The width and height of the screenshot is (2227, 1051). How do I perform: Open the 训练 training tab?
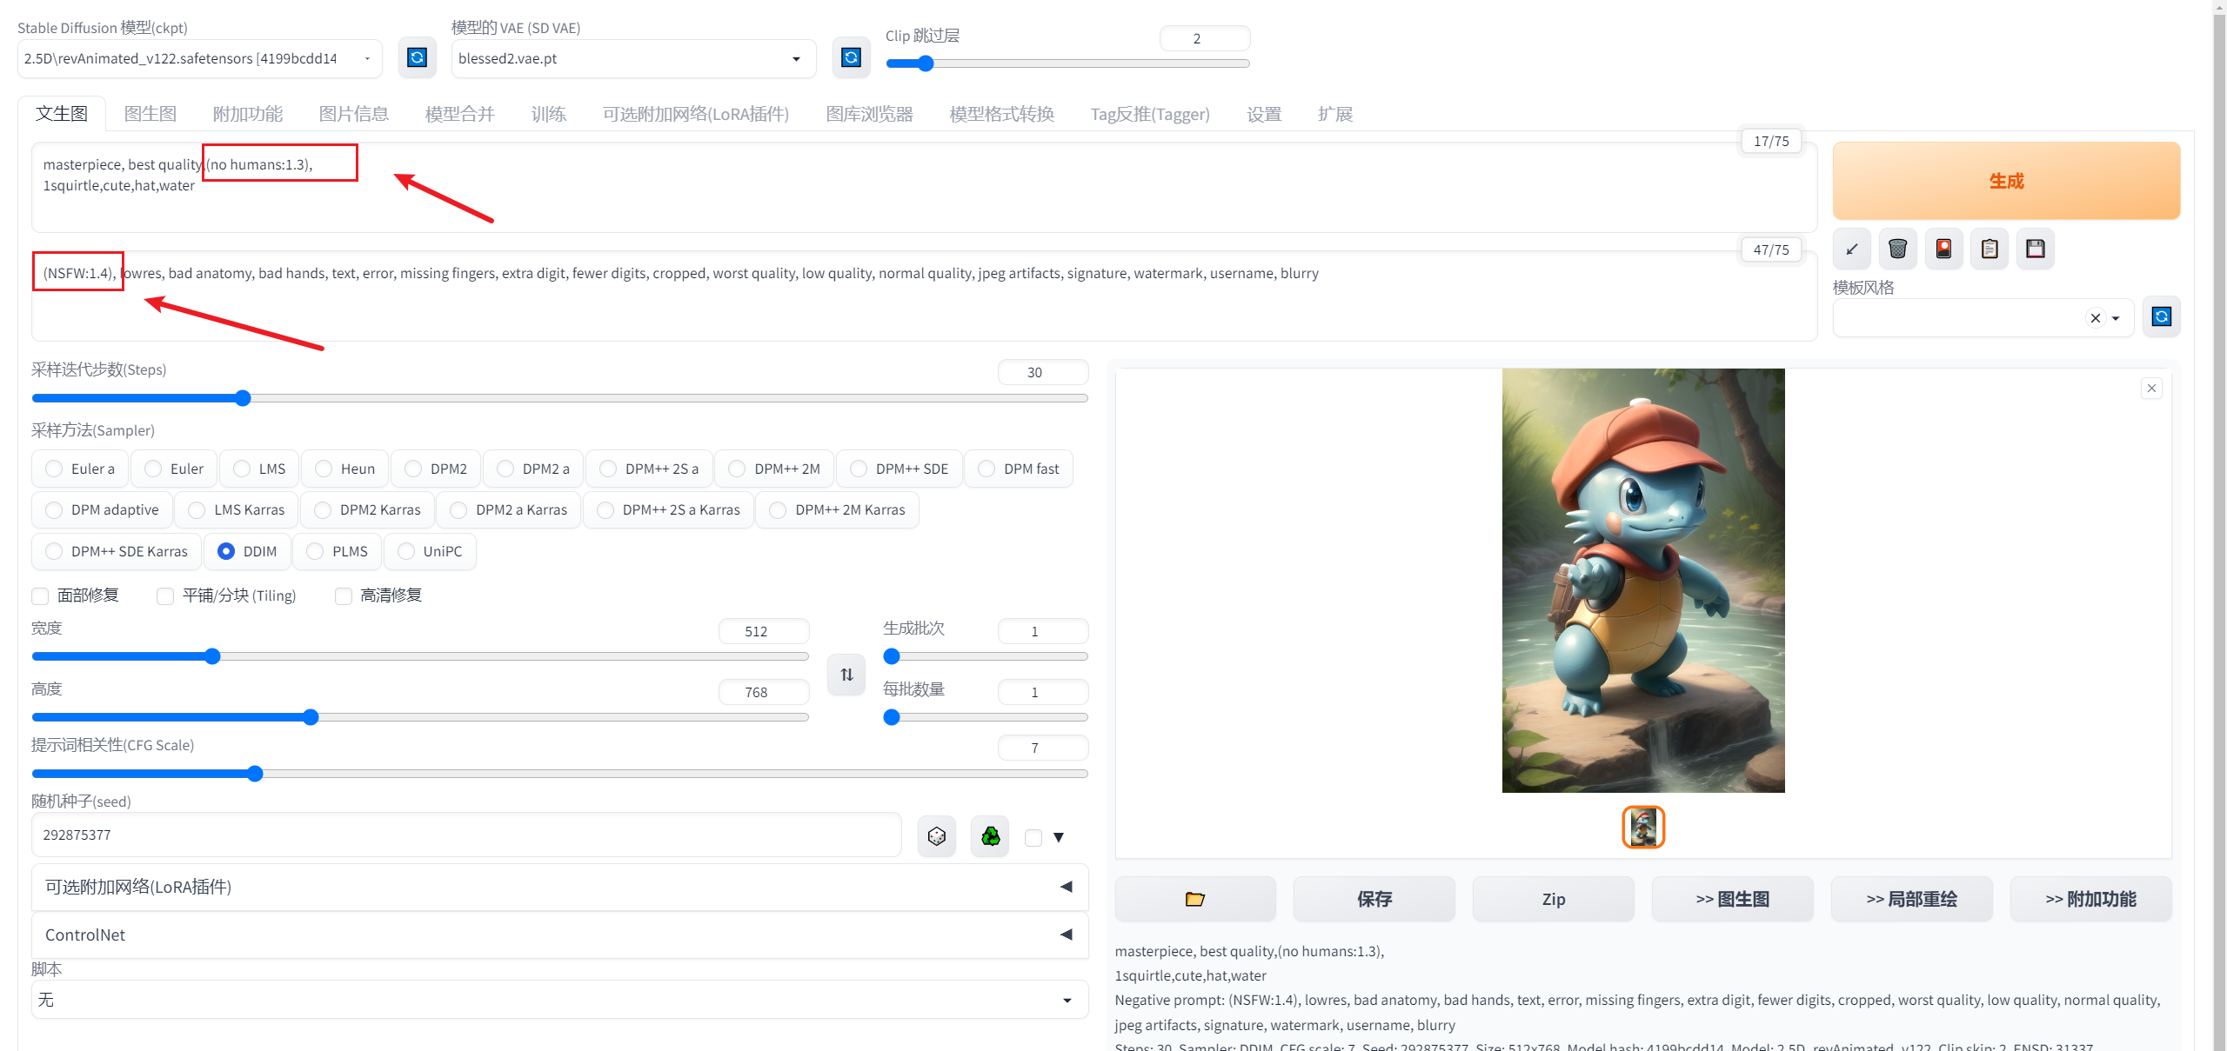(x=549, y=114)
